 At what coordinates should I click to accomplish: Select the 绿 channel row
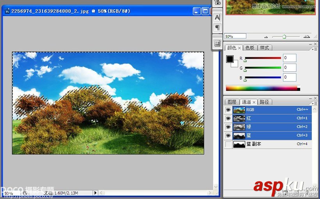click(x=268, y=127)
